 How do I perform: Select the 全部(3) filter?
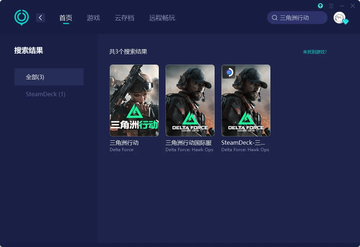[x=49, y=76]
